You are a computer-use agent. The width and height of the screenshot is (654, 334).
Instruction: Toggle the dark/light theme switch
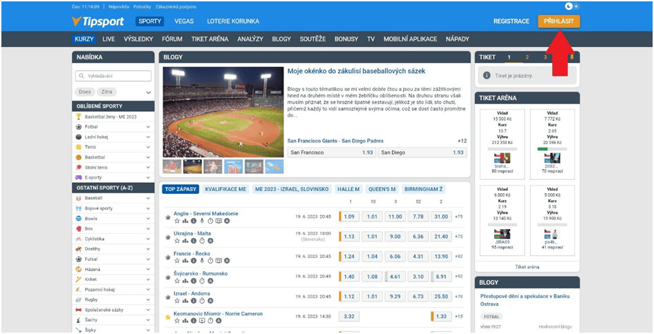[572, 6]
